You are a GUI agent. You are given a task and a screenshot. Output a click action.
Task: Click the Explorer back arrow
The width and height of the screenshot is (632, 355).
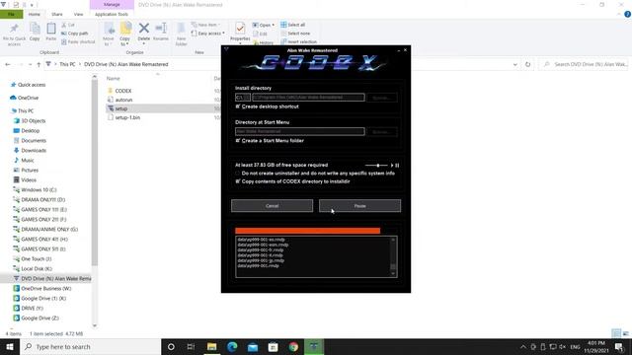click(8, 64)
